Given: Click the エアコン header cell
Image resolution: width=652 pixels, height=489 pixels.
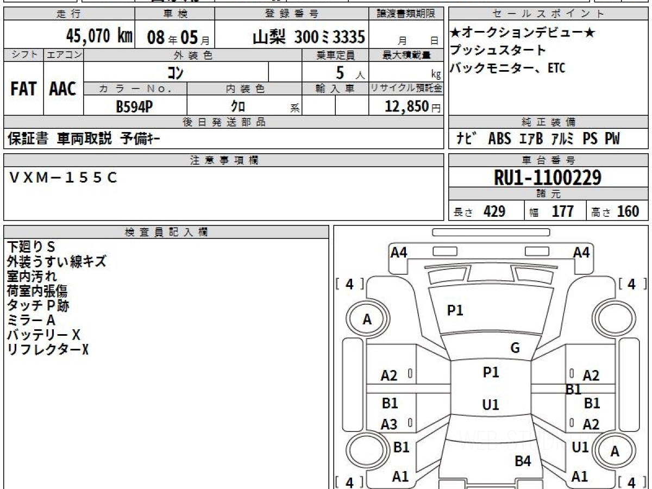Looking at the screenshot, I should 64,55.
